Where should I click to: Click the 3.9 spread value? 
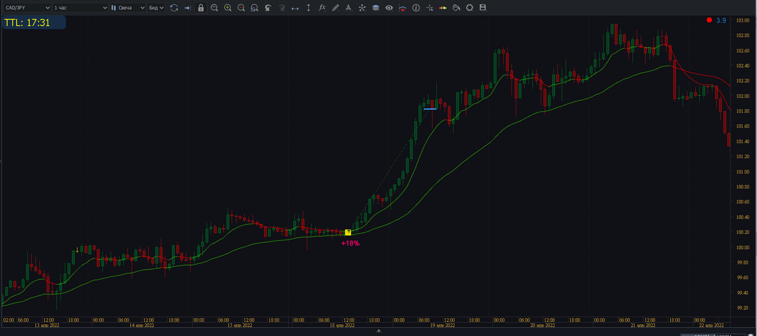click(x=721, y=20)
